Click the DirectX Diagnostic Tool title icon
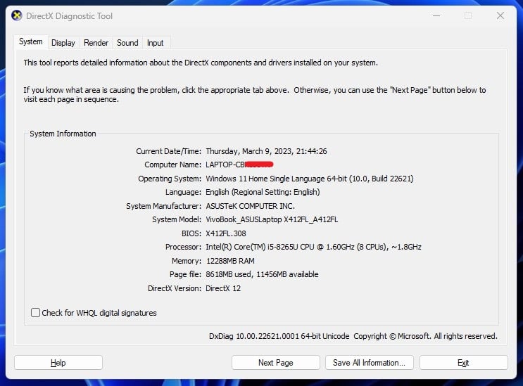Screen dimensions: 523x386 pyautogui.click(x=16, y=15)
